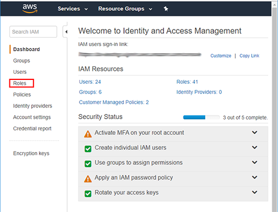Open Customer Managed Policies: 2 link
The image size is (278, 212).
tap(114, 102)
